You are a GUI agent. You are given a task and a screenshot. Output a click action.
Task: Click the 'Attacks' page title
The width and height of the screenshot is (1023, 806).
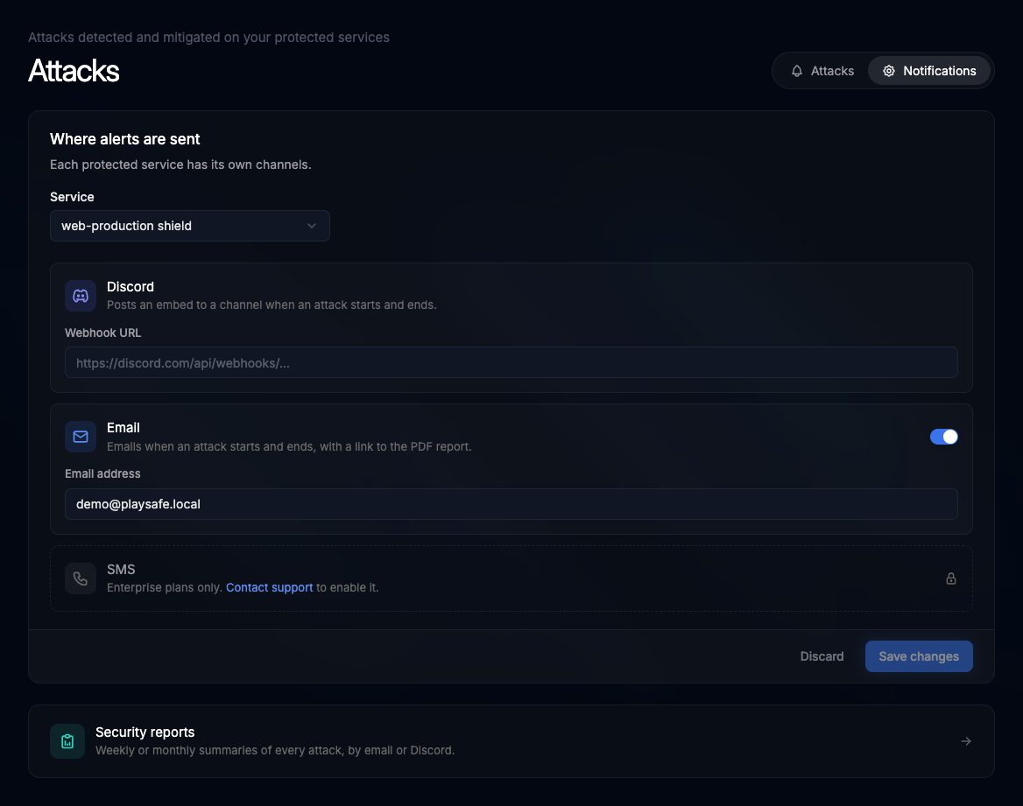[74, 70]
